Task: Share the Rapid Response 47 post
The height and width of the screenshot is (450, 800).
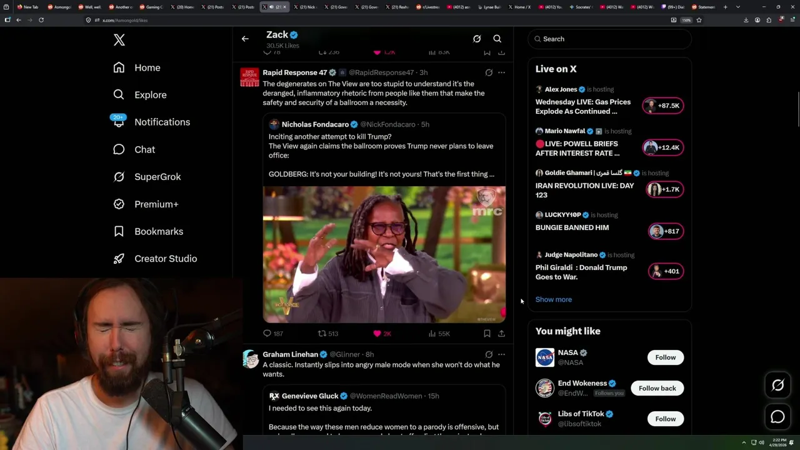Action: pyautogui.click(x=501, y=334)
